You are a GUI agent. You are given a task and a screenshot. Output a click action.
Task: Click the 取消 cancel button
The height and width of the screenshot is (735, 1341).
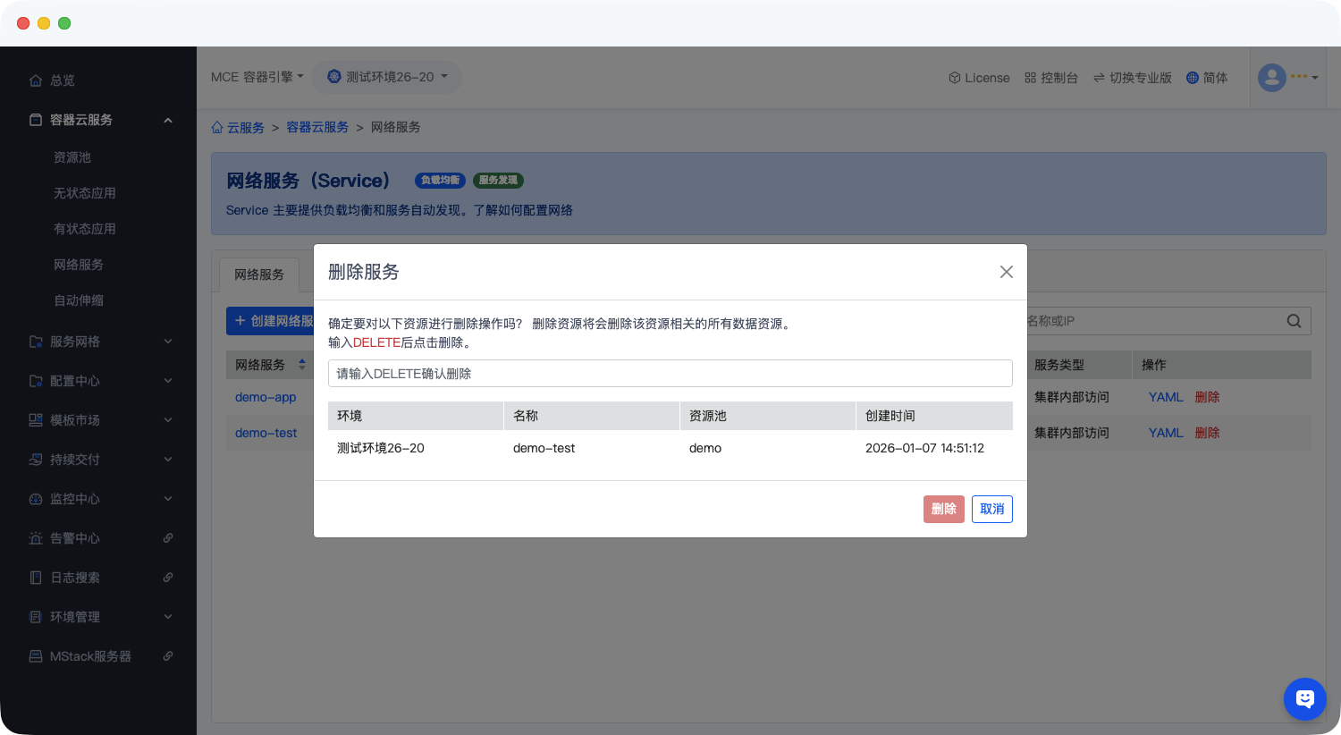[x=991, y=509]
